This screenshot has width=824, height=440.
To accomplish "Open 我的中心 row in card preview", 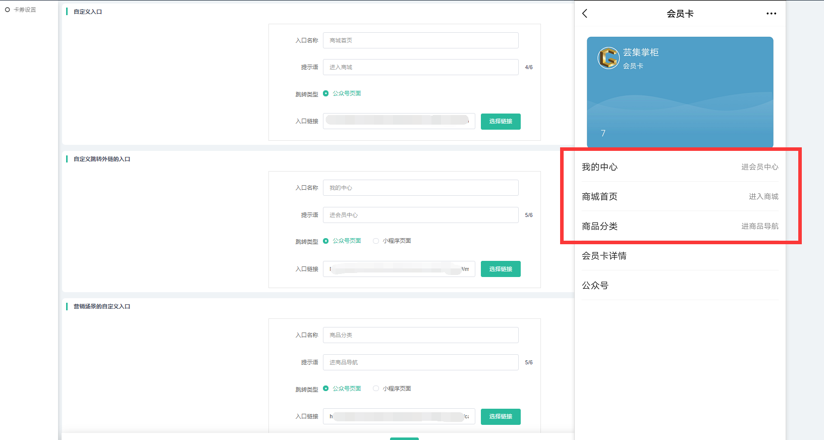I will coord(680,167).
